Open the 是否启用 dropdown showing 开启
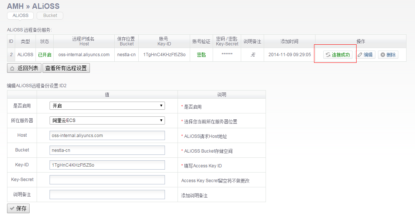The image size is (415, 218). [x=107, y=106]
